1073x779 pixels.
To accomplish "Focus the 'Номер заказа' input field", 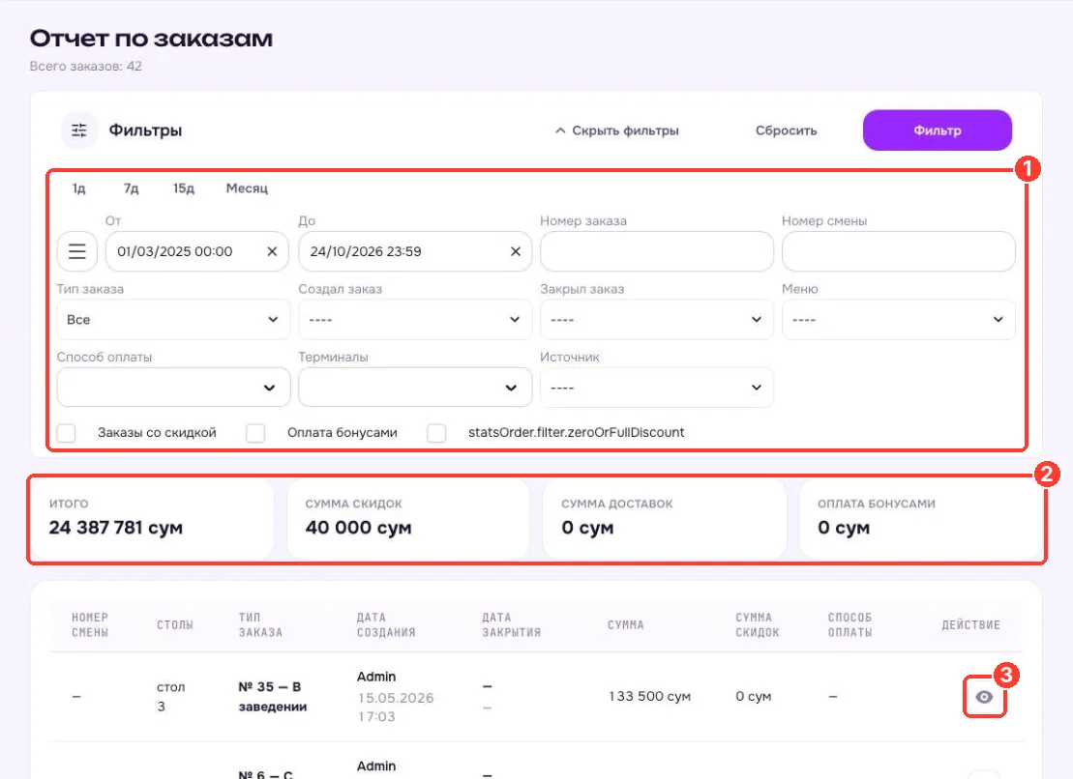I will 657,251.
